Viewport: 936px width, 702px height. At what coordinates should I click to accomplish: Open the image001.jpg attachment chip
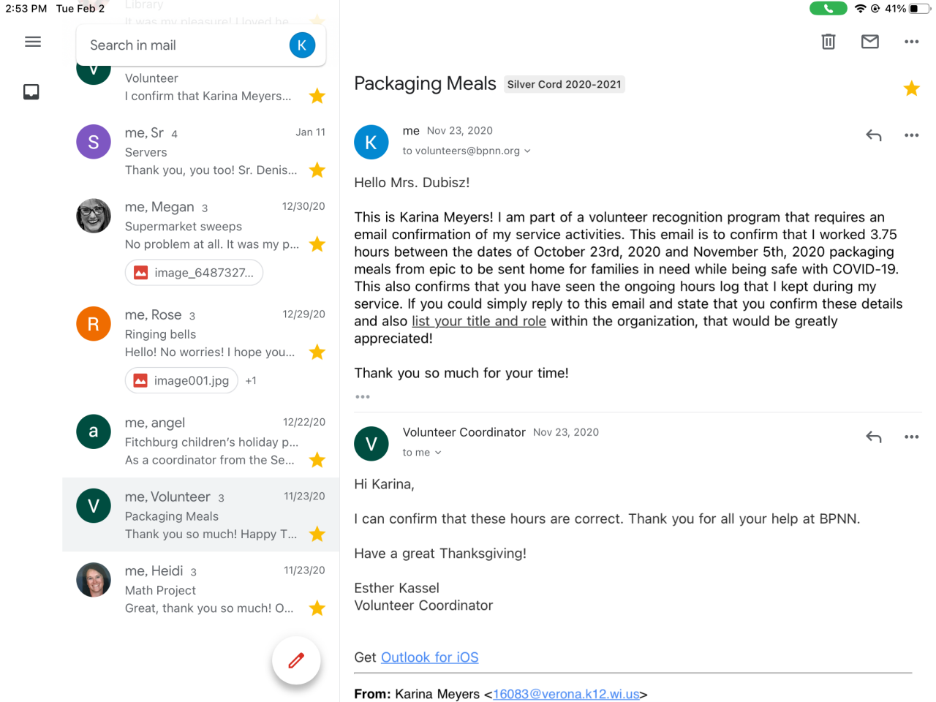181,381
